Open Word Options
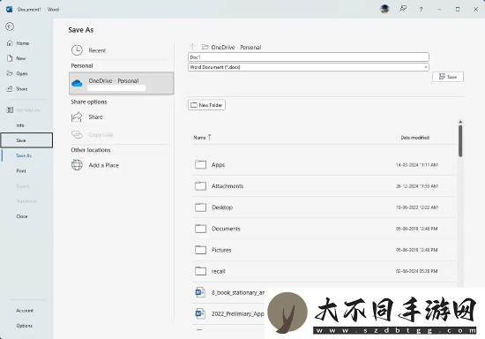The width and height of the screenshot is (485, 339). (x=24, y=326)
